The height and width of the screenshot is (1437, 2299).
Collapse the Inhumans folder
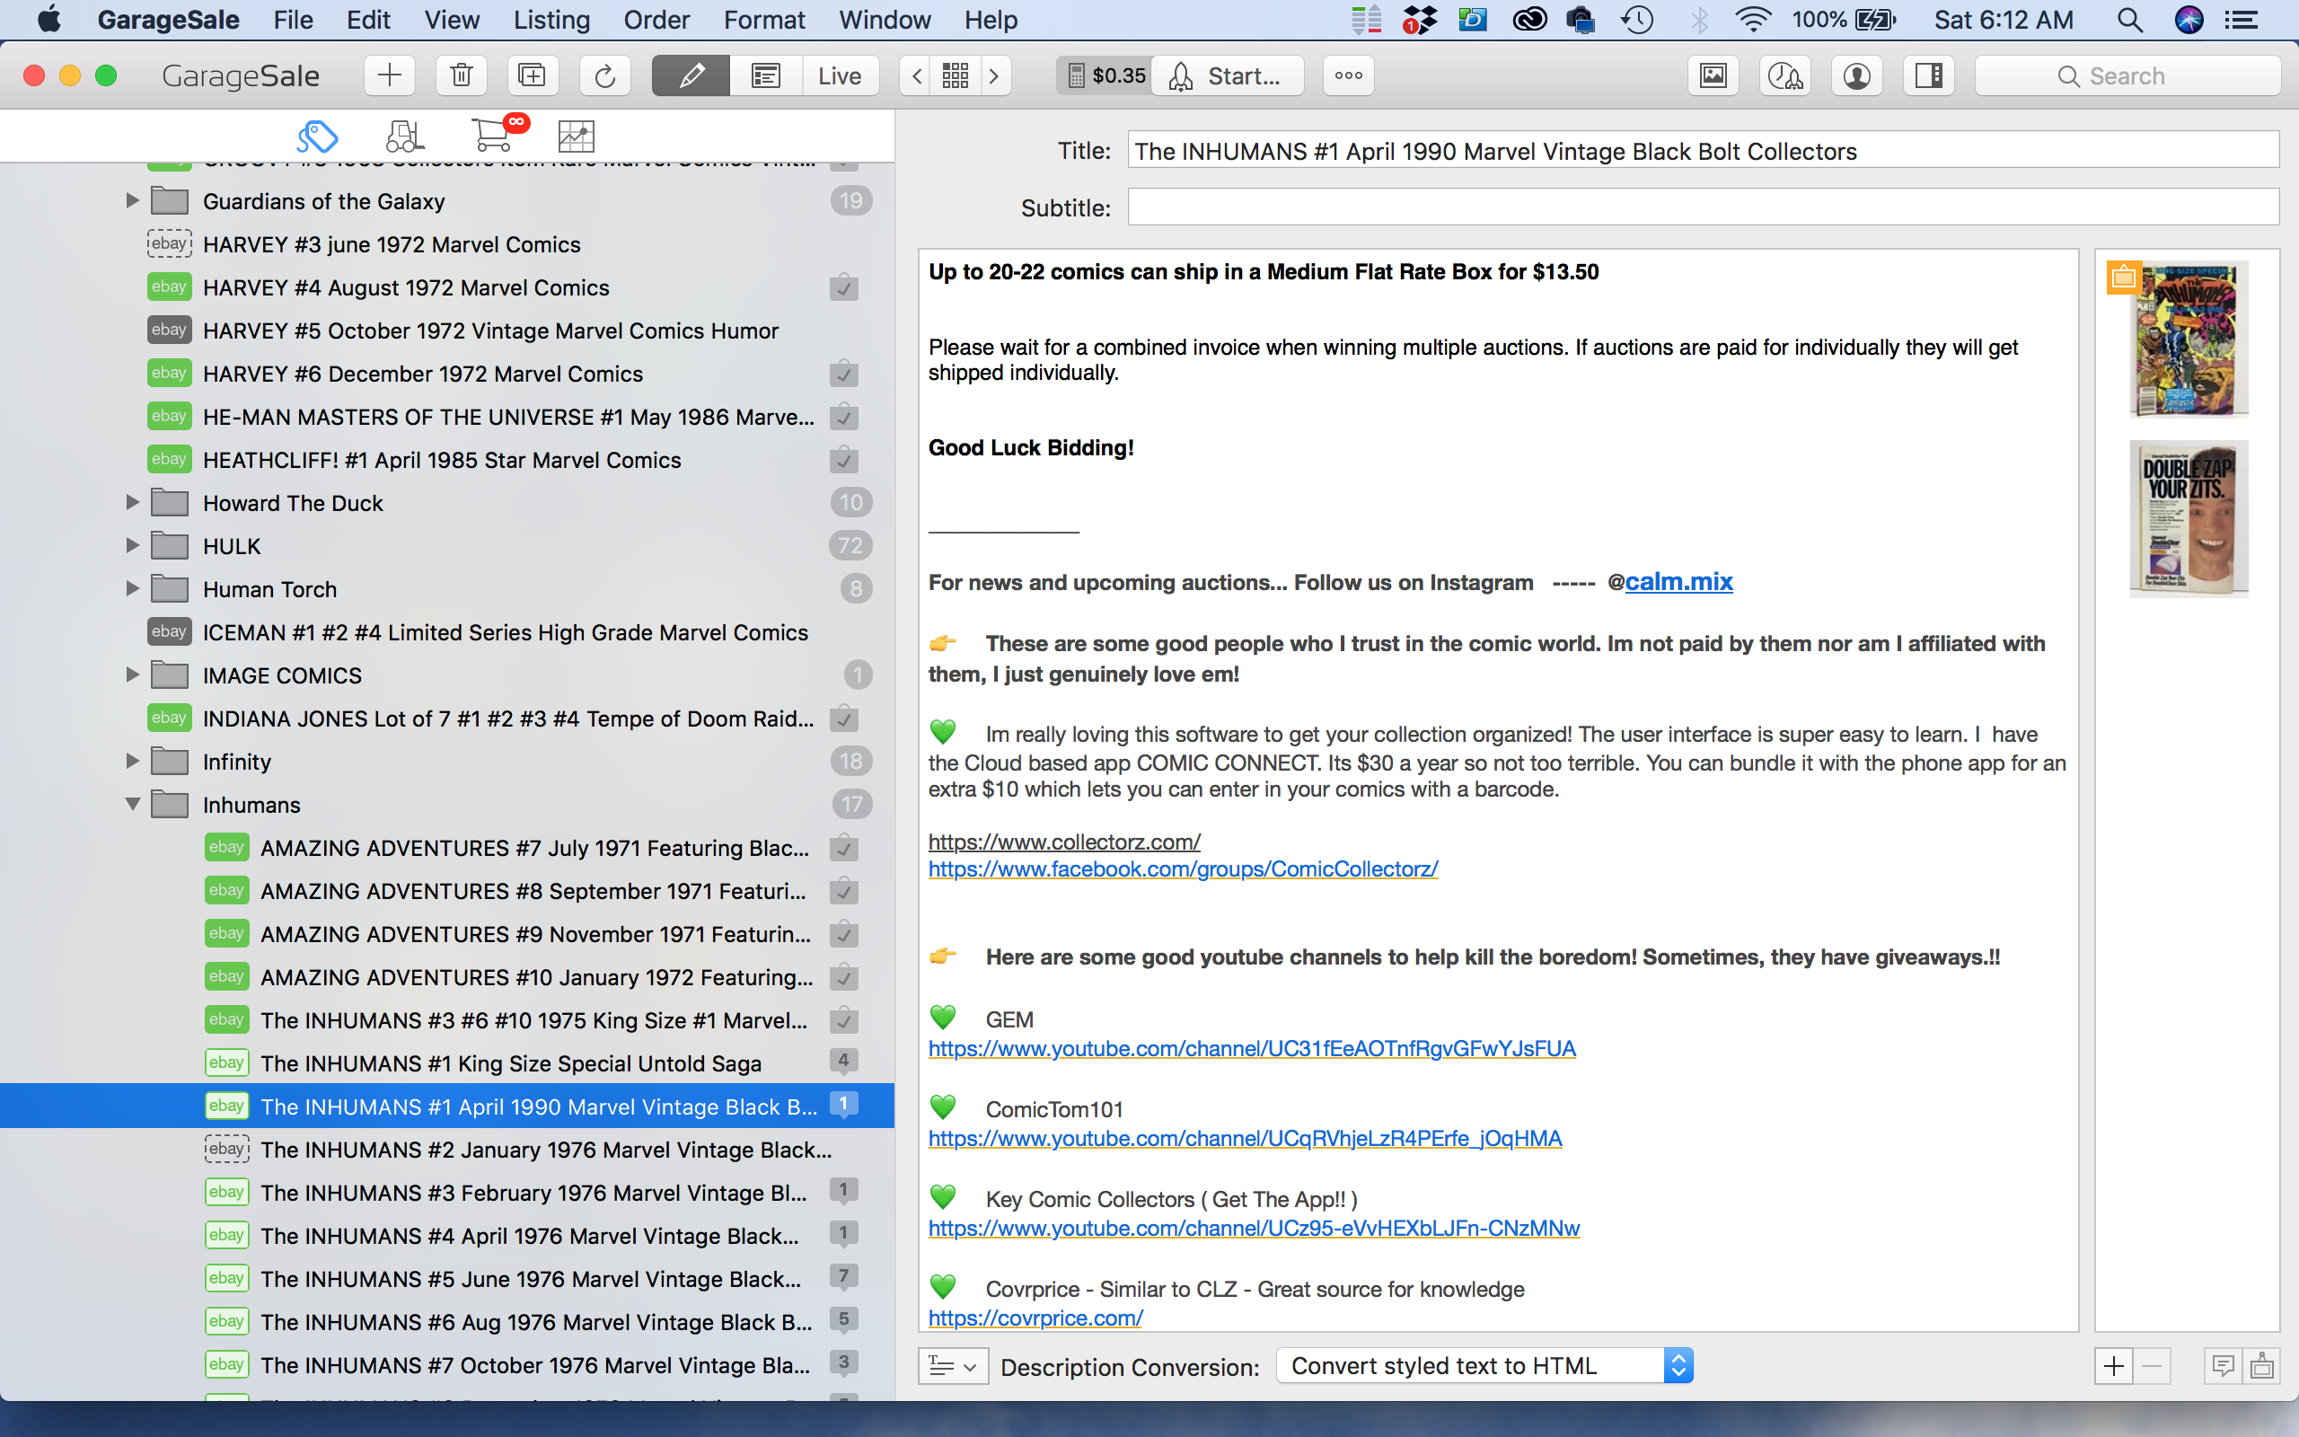pos(133,805)
